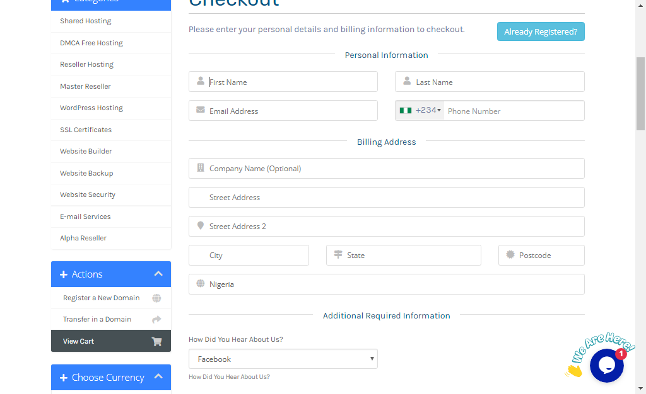Open the live chat bubble
This screenshot has height=394, width=646.
[606, 365]
